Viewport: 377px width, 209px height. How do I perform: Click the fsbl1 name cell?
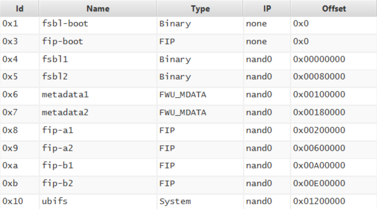pos(54,59)
